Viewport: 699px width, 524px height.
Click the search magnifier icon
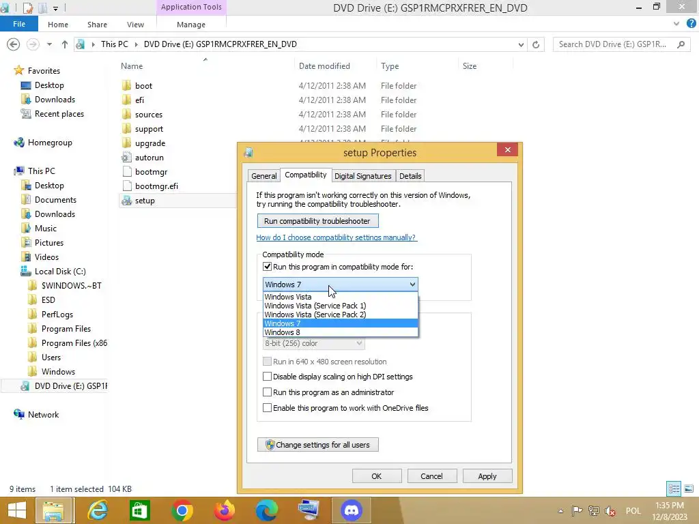tap(681, 44)
